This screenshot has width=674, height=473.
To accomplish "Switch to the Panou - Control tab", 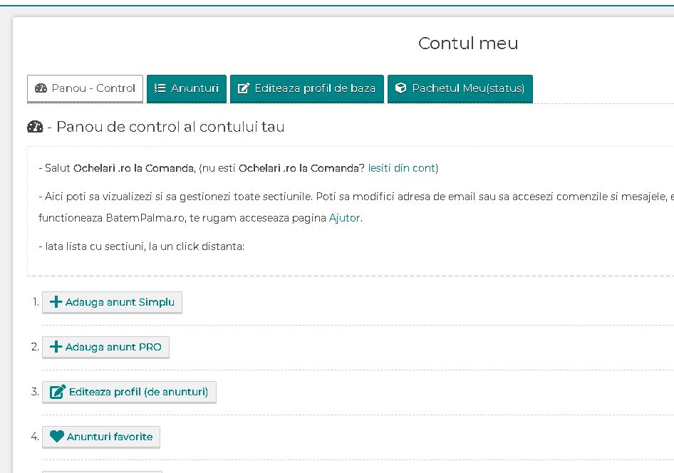I will pos(85,88).
